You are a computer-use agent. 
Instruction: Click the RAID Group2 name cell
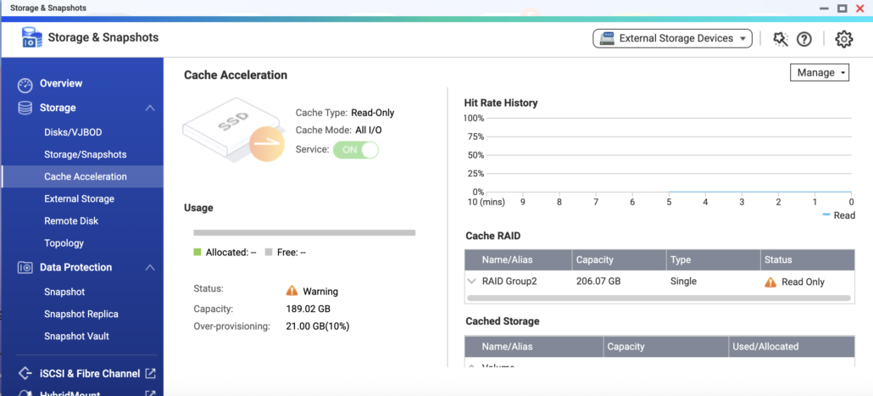click(509, 282)
